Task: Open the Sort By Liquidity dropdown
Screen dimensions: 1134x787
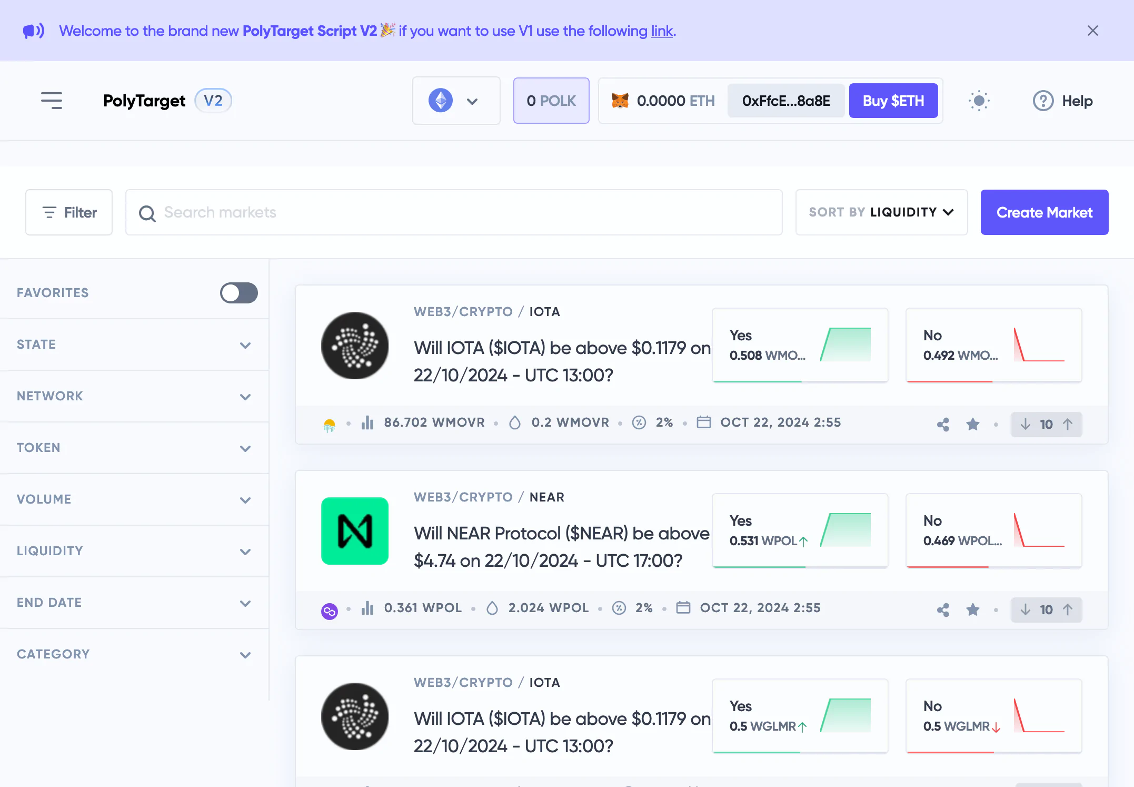Action: tap(882, 212)
